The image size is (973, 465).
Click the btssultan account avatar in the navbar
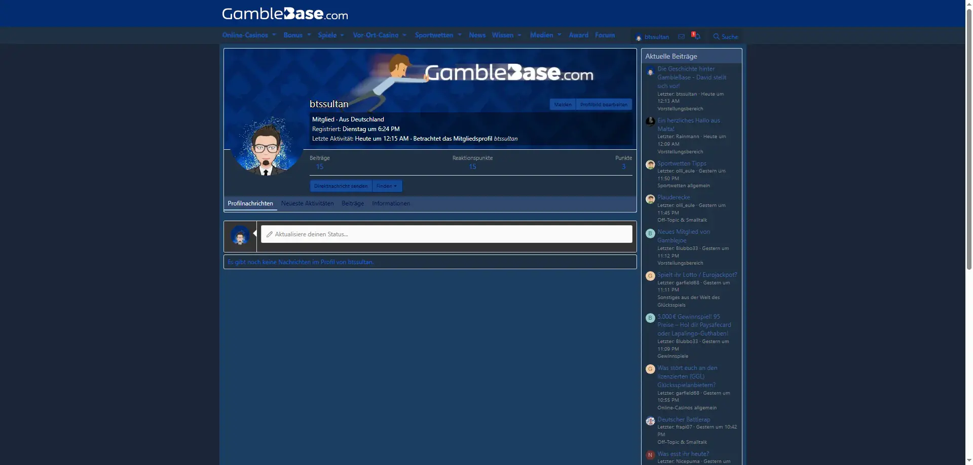639,37
